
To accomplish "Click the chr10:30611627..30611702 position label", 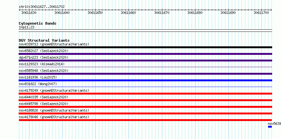I will [x=42, y=7].
